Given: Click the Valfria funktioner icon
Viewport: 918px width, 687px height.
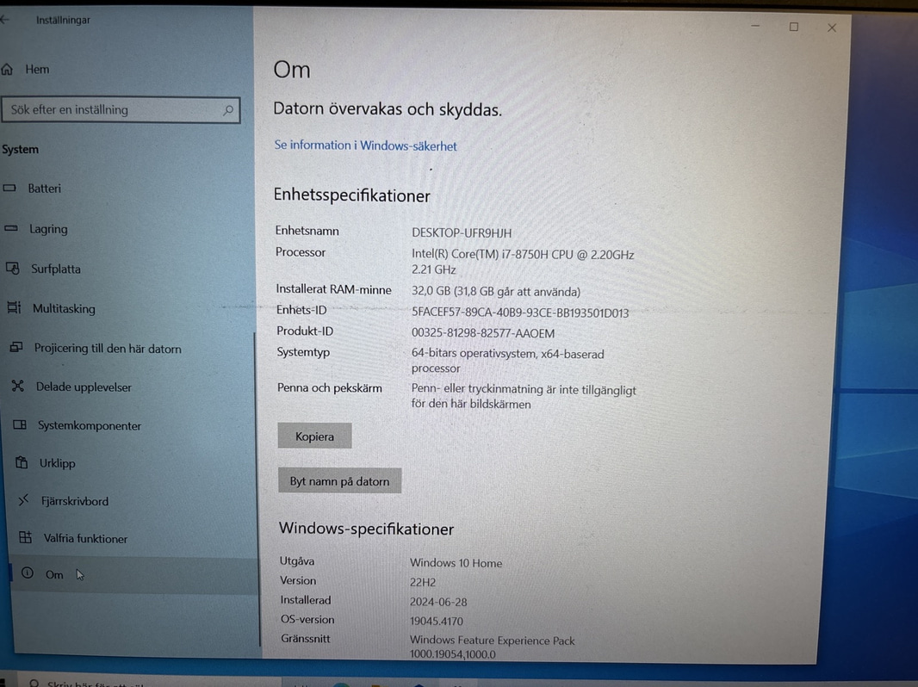Looking at the screenshot, I should [x=25, y=537].
